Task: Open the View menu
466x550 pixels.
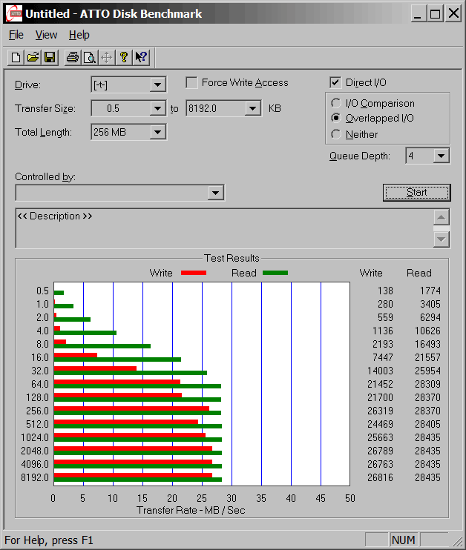Action: click(46, 35)
